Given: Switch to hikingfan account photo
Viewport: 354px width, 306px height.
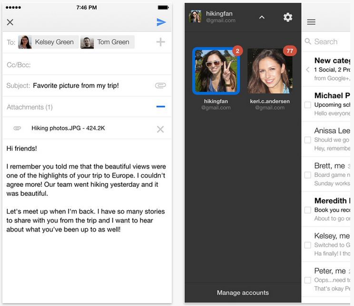Looking at the screenshot, I should pos(216,71).
